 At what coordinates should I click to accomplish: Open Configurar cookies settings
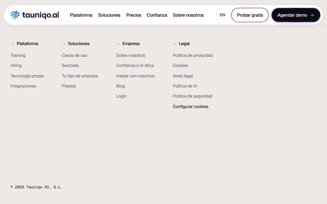tap(190, 107)
